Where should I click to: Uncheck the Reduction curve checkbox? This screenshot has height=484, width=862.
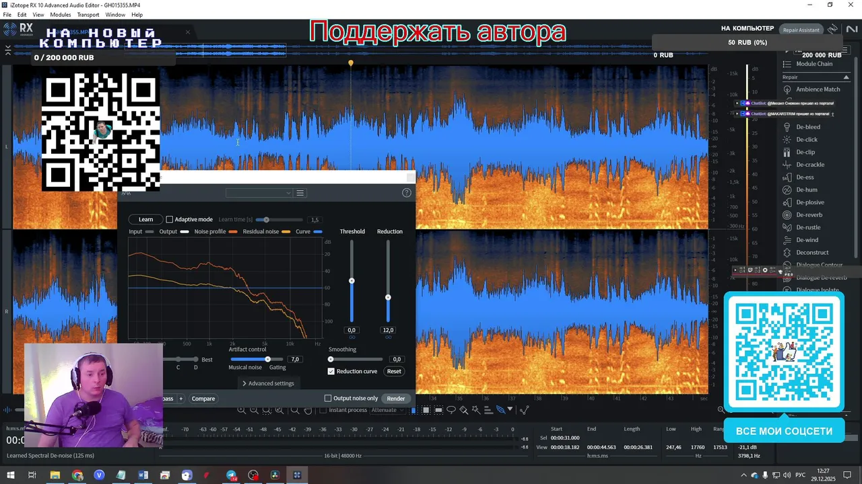tap(331, 371)
